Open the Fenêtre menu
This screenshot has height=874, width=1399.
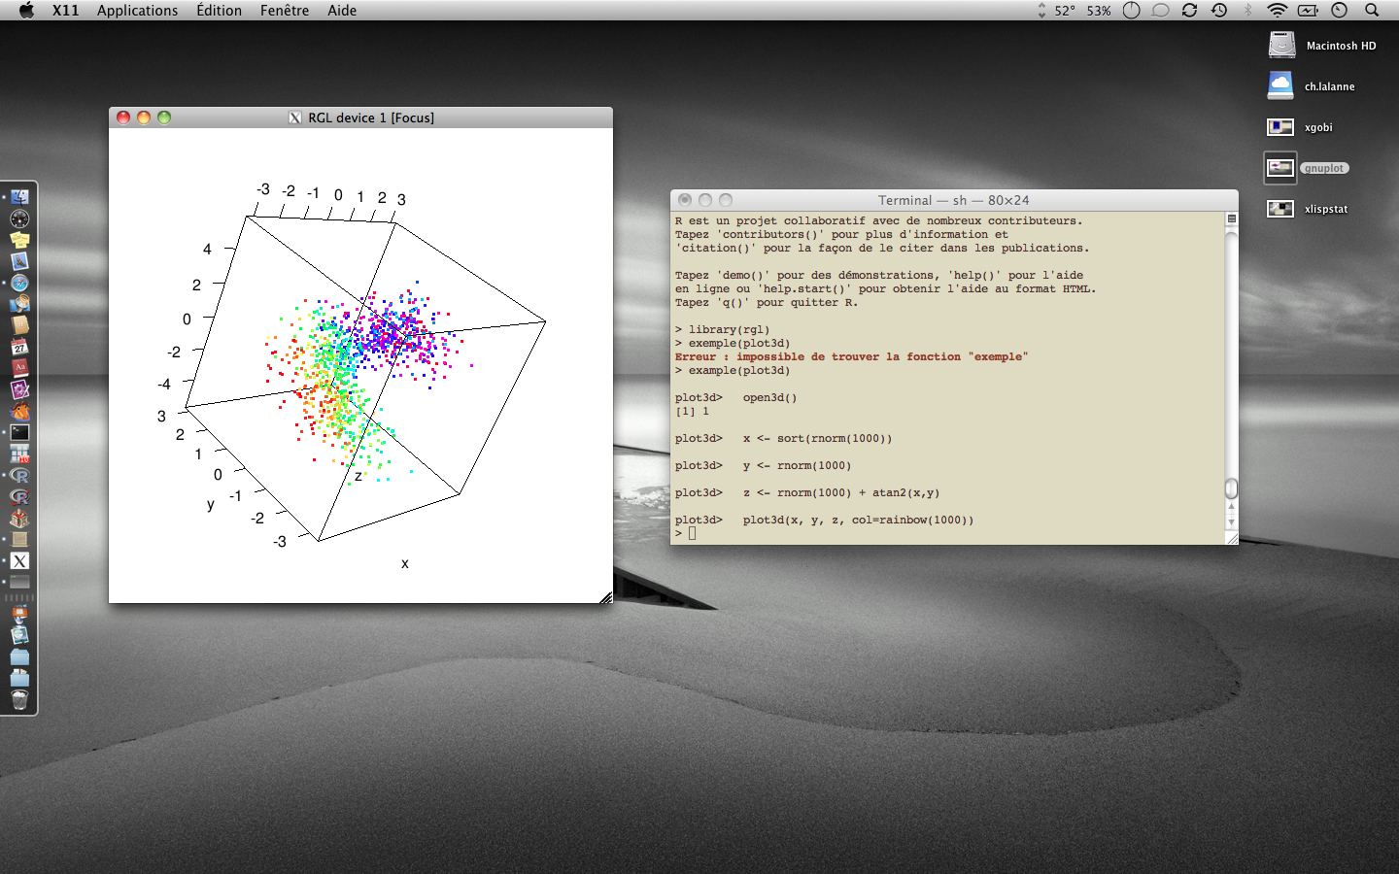(x=284, y=11)
